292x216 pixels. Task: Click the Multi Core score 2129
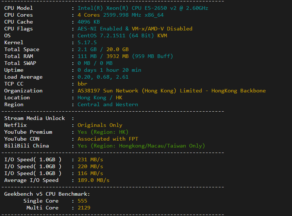[x=84, y=208]
